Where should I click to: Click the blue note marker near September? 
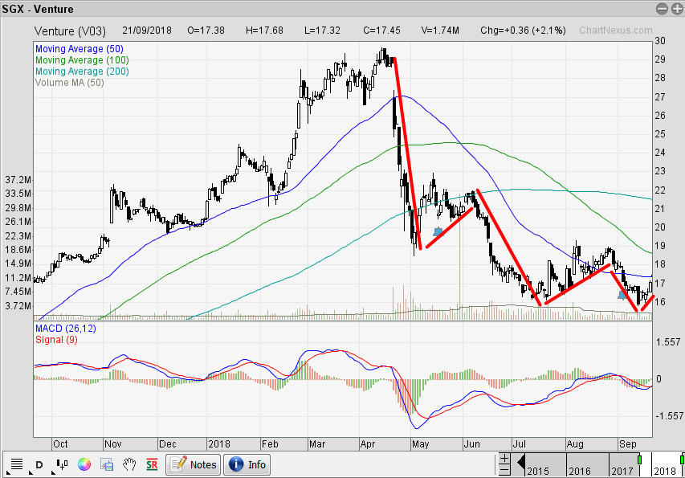[622, 296]
